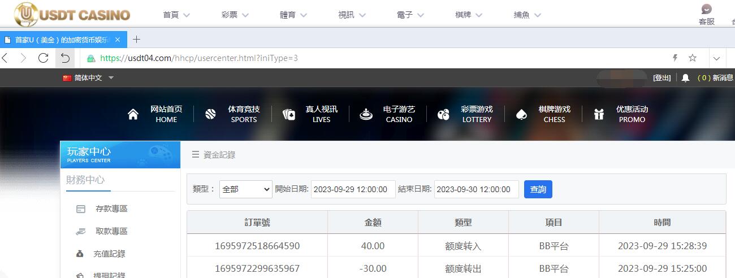Go to 网站首页 HOME

pyautogui.click(x=166, y=114)
